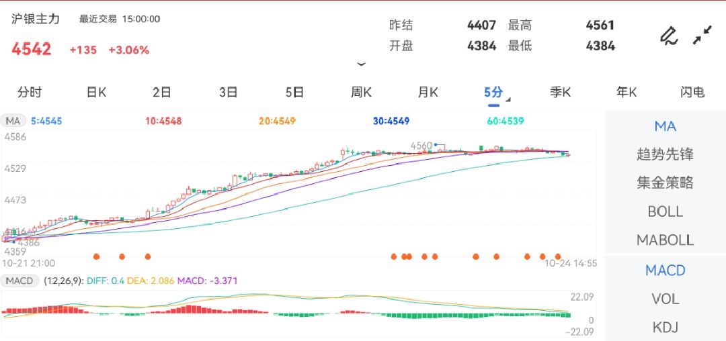Screen dimensions: 726x341
Task: Choose the BOLL indicator
Action: pos(665,211)
